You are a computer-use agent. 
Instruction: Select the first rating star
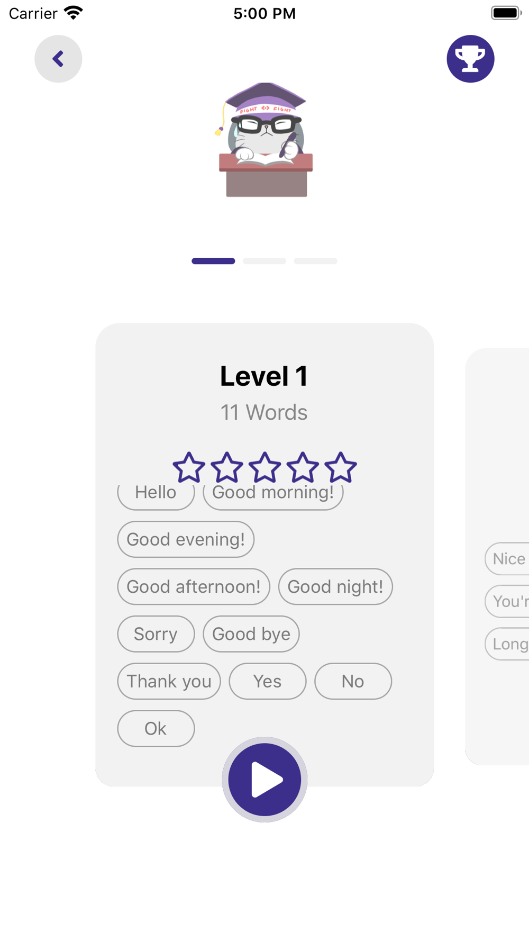pos(189,467)
